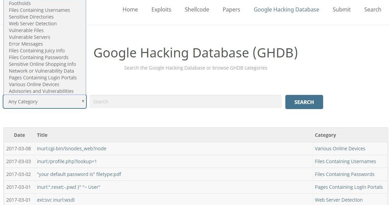Navigate to the Exploits section

pos(161,9)
